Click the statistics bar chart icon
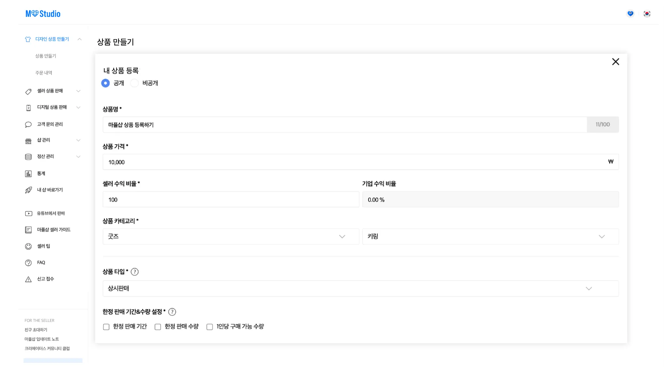 (x=28, y=174)
